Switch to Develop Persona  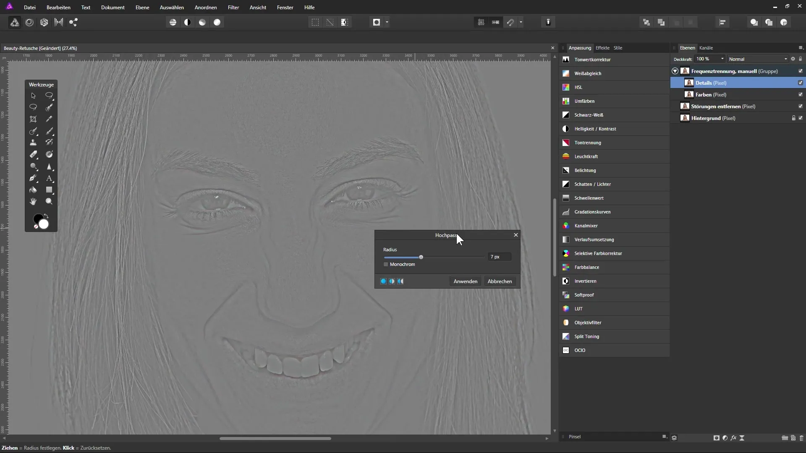tap(44, 22)
